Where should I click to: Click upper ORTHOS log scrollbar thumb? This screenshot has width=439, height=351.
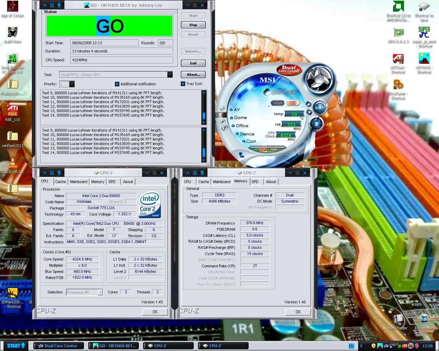[204, 116]
